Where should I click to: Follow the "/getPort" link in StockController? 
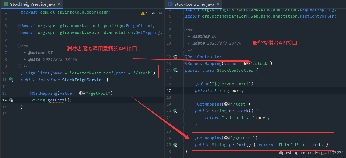(243, 138)
